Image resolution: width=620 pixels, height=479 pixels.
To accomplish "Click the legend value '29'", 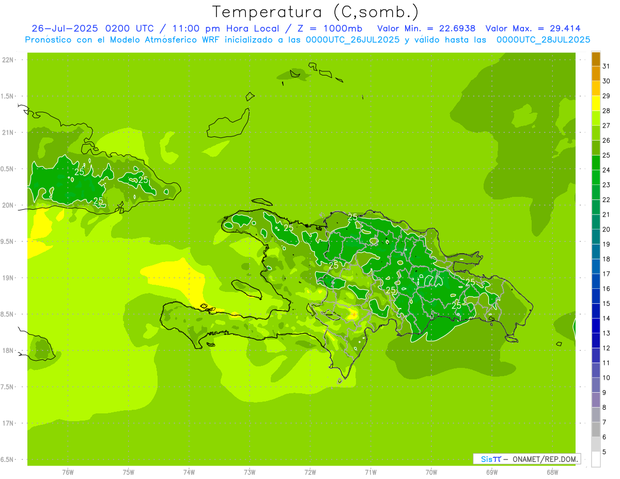I will point(606,96).
